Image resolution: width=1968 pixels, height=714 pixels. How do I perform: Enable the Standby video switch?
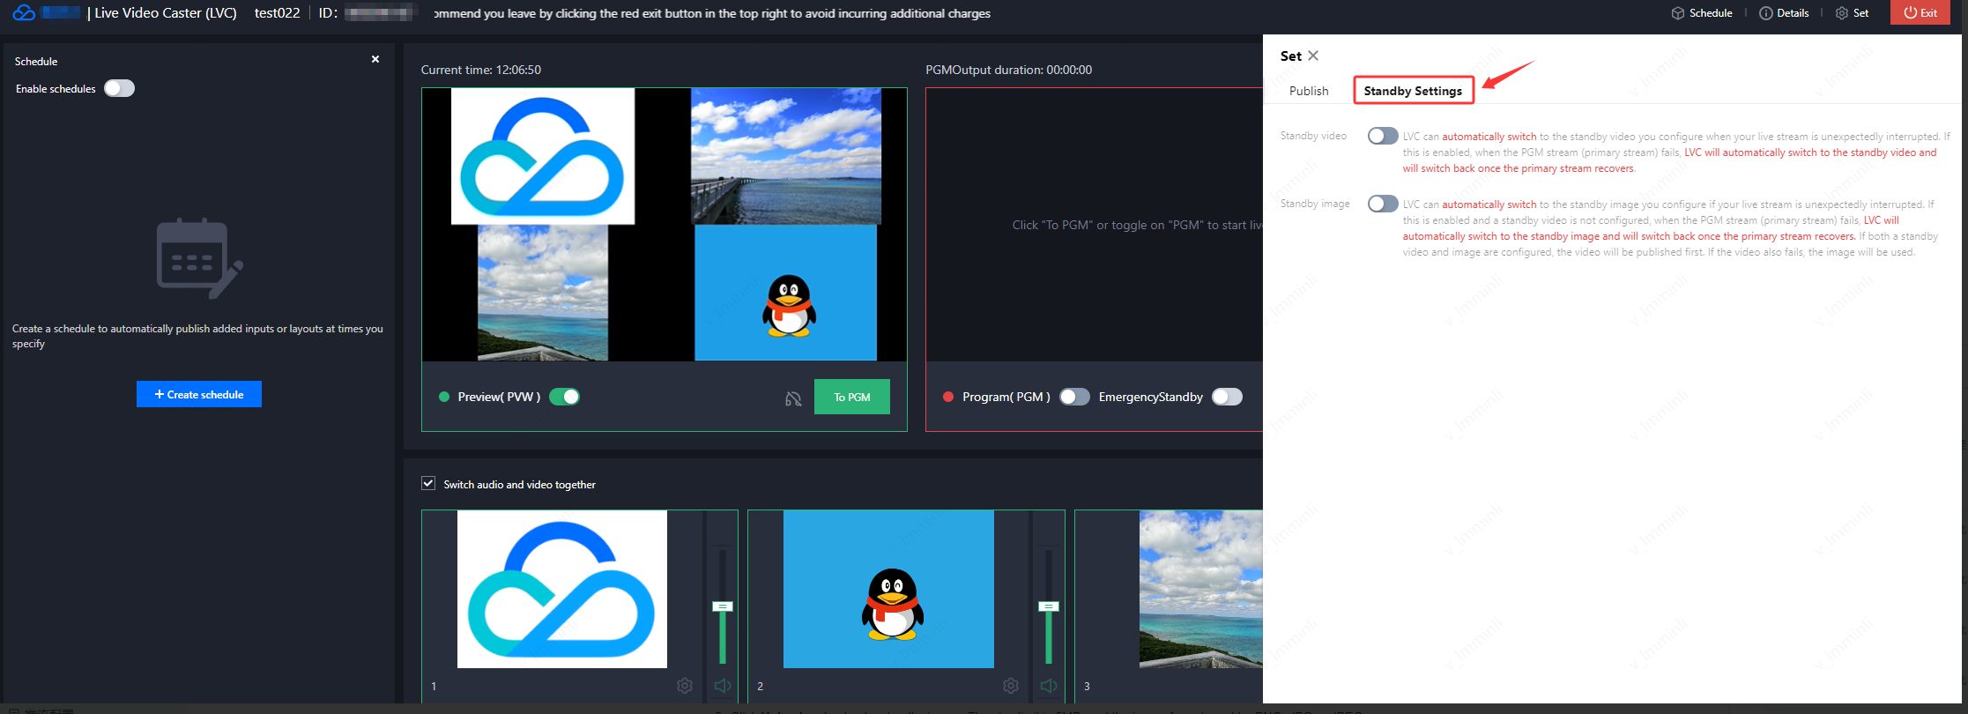click(x=1382, y=136)
